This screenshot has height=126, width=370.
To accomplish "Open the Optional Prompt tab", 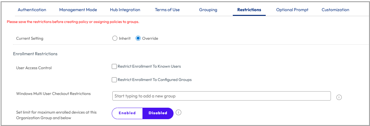I will click(292, 10).
